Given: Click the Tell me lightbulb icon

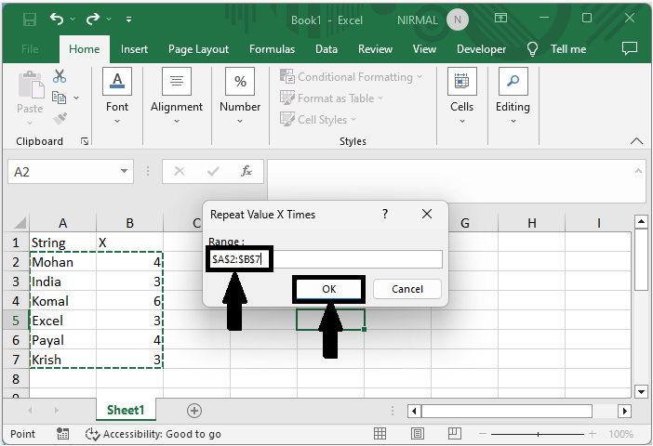Looking at the screenshot, I should [x=533, y=49].
